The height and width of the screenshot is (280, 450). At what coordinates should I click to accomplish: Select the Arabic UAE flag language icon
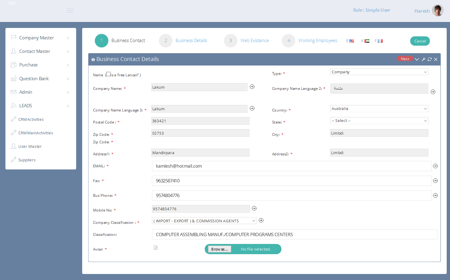[367, 41]
